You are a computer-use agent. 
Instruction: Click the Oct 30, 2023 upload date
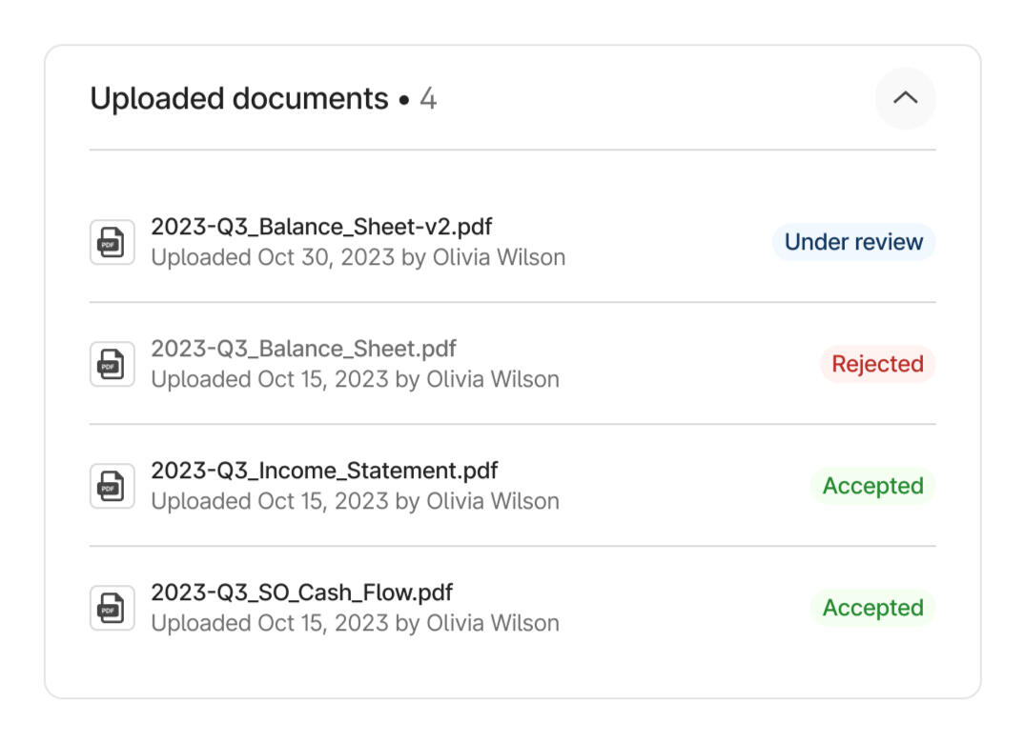pyautogui.click(x=324, y=258)
